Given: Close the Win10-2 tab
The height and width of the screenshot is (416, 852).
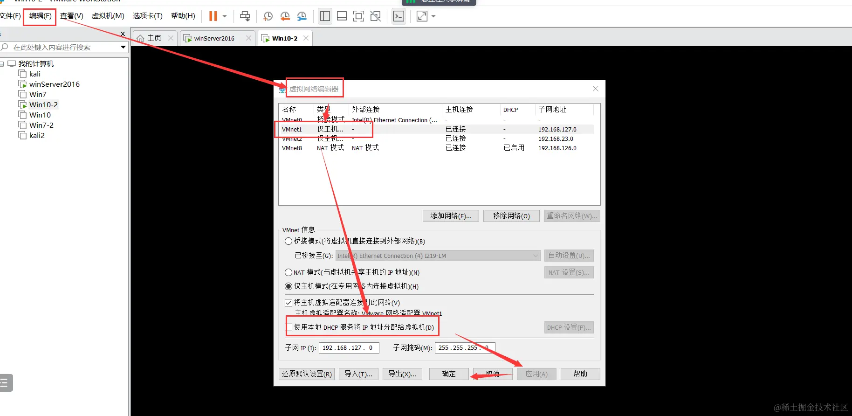Looking at the screenshot, I should [x=306, y=38].
